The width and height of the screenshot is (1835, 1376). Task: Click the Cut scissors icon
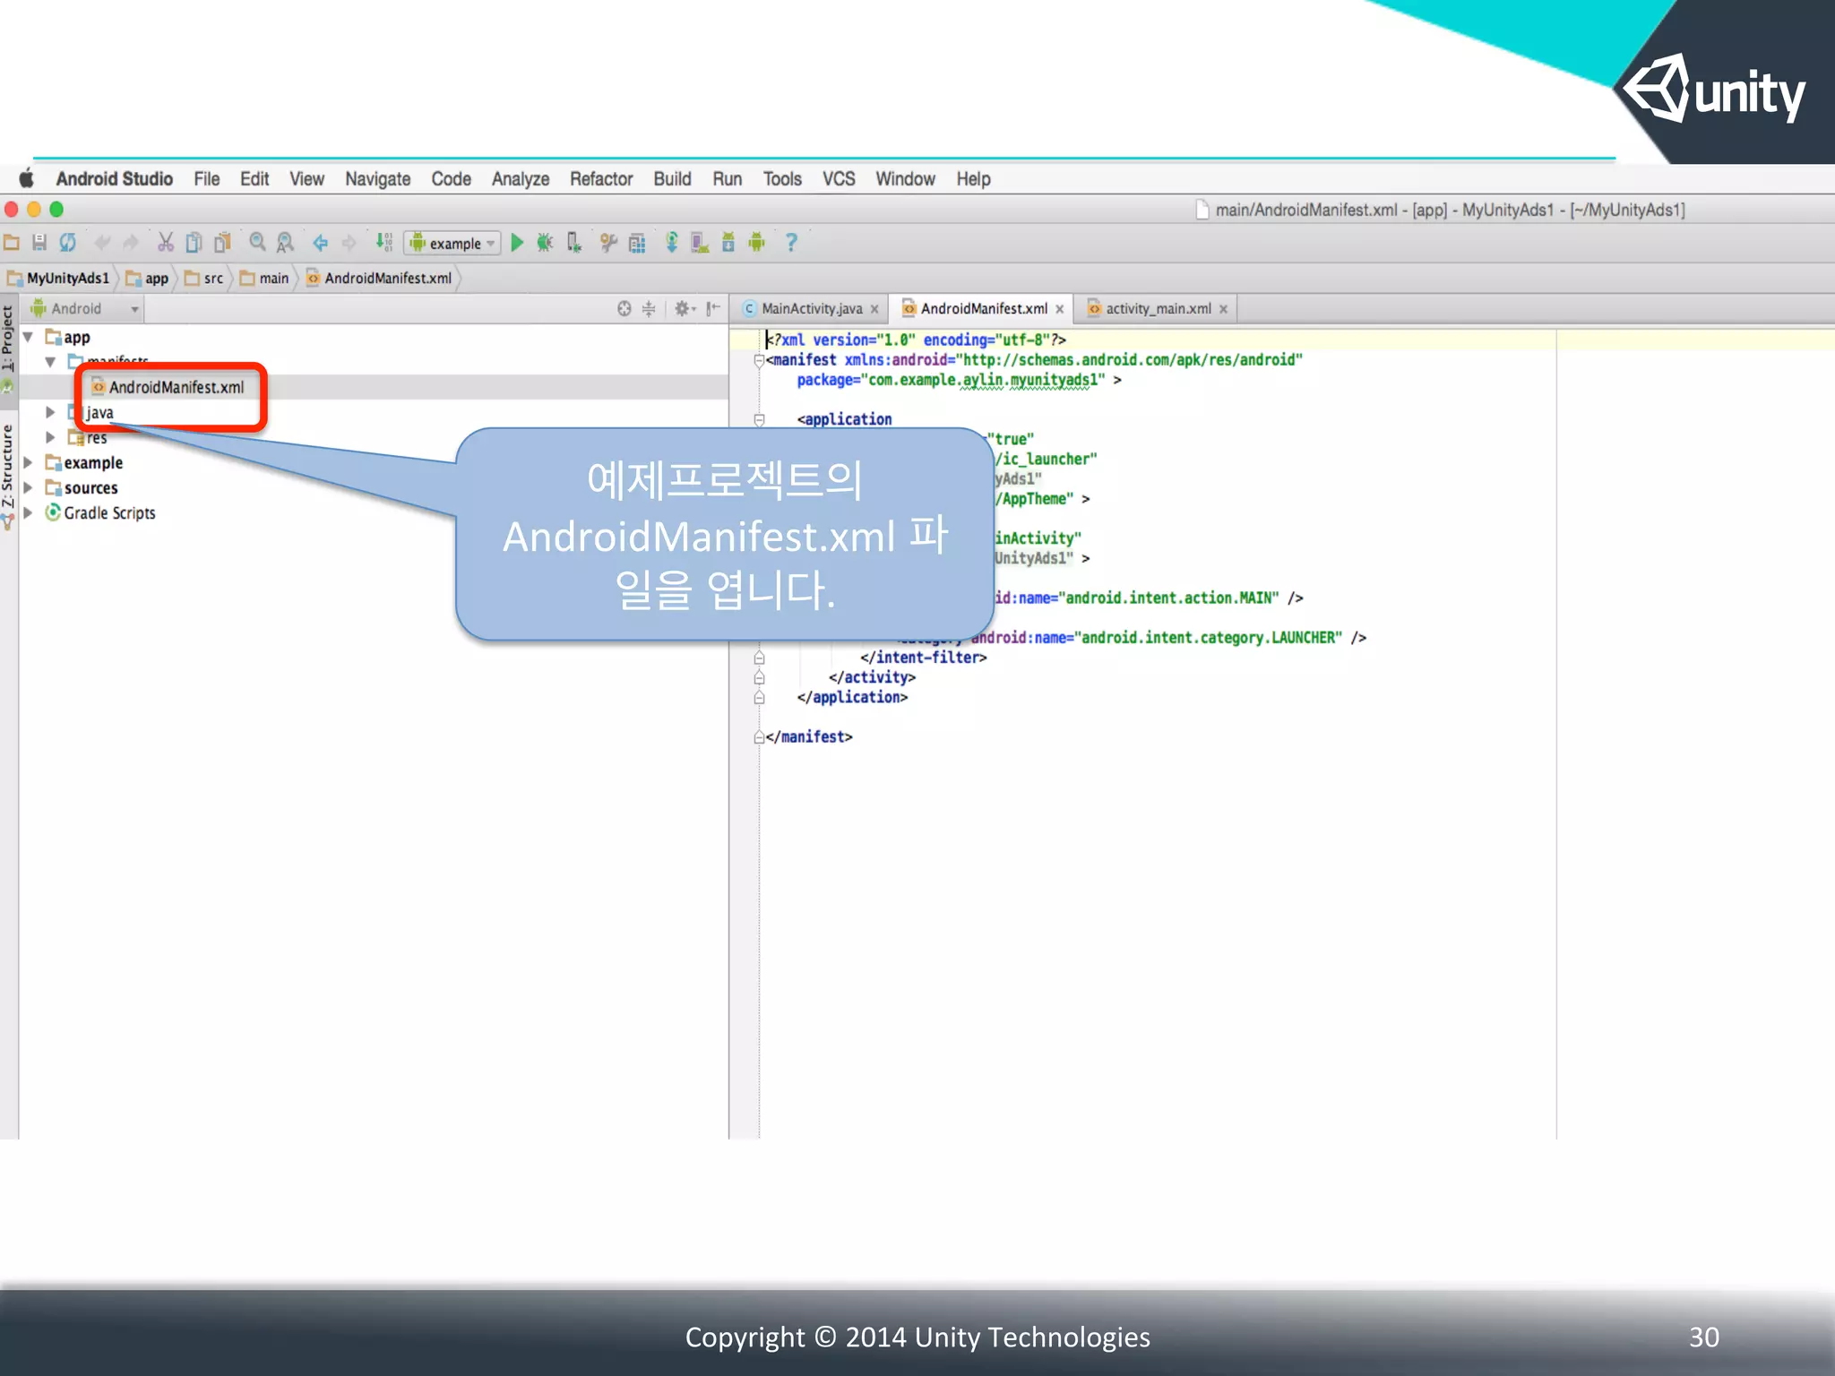click(x=166, y=243)
